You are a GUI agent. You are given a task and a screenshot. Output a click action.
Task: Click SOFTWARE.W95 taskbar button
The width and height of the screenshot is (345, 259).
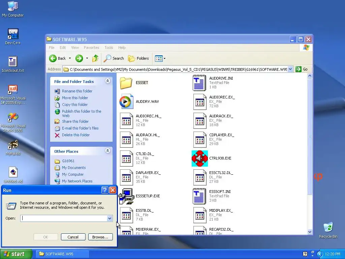(63, 254)
